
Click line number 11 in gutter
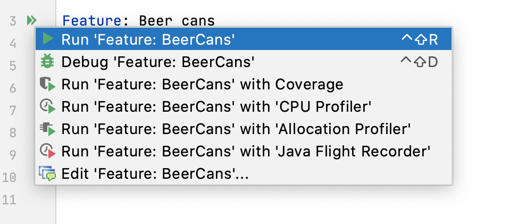[10, 200]
